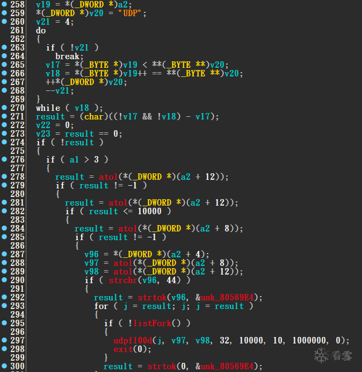
Task: Jump to the strchr function call
Action: pos(123,280)
